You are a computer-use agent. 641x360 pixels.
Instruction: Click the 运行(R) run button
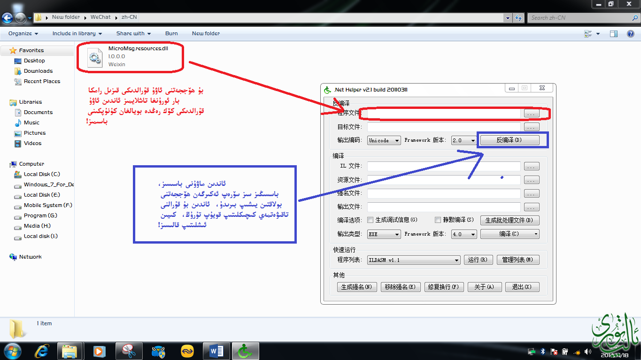tap(479, 260)
